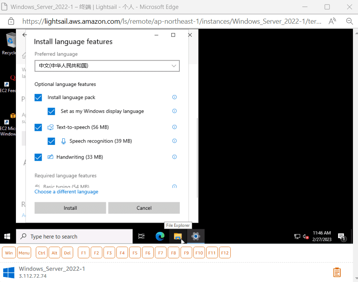Expand the Preferred language dropdown
358x282 pixels.
(107, 66)
